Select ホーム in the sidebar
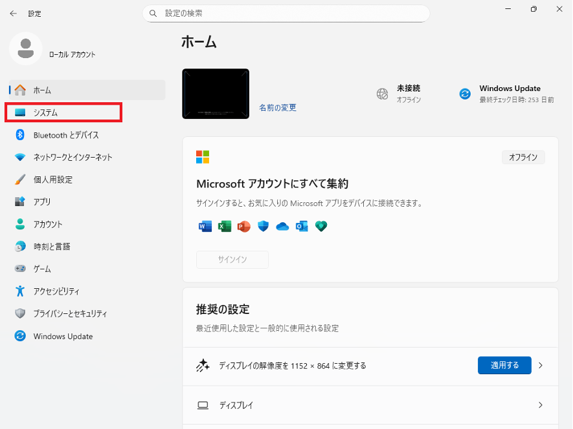Viewport: 573px width, 429px height. [x=87, y=90]
